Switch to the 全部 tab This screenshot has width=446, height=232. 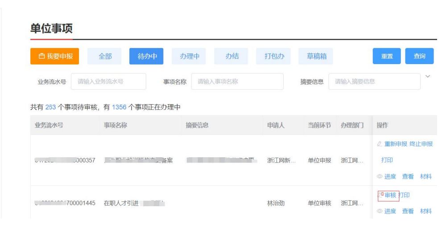[105, 56]
